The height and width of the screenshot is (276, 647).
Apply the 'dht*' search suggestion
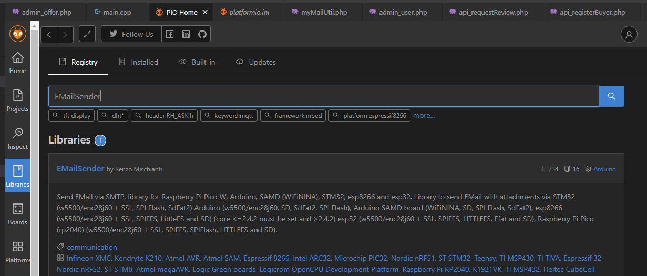coord(113,116)
